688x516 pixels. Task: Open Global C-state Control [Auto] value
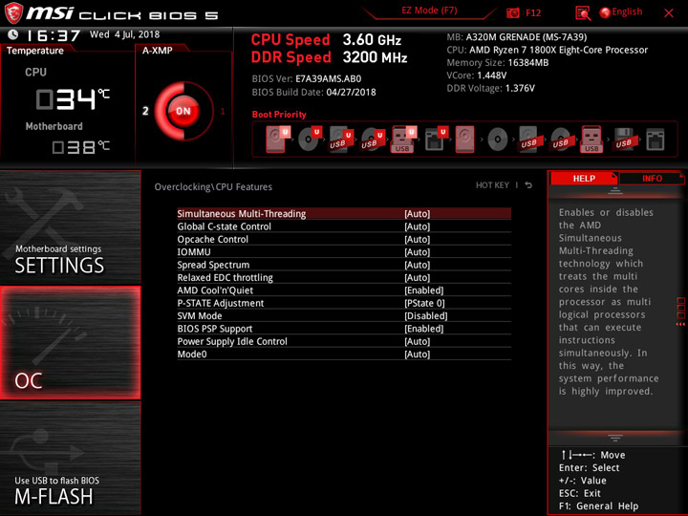click(x=418, y=226)
